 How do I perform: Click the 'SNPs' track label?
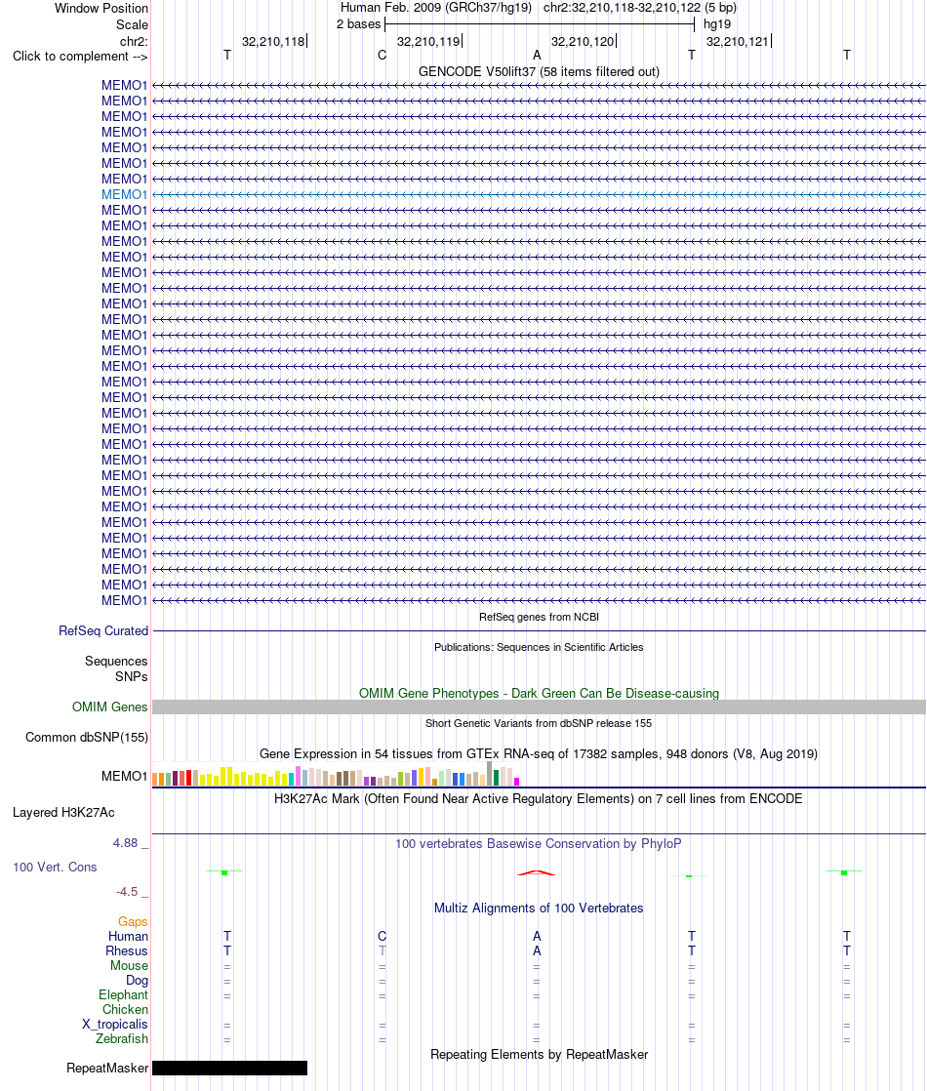pyautogui.click(x=132, y=677)
